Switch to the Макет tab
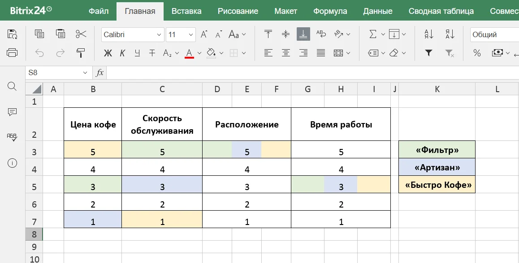Image resolution: width=519 pixels, height=263 pixels. pyautogui.click(x=285, y=11)
